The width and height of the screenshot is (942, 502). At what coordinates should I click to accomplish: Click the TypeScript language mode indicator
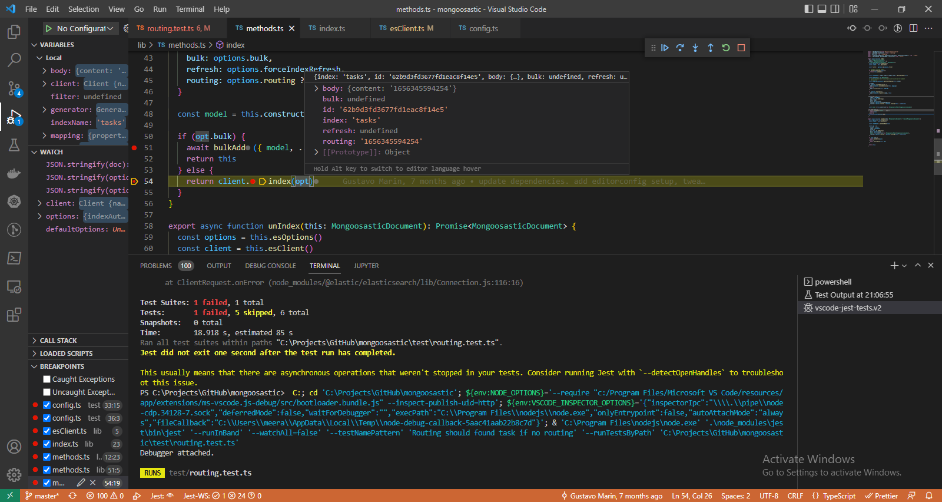pyautogui.click(x=838, y=496)
